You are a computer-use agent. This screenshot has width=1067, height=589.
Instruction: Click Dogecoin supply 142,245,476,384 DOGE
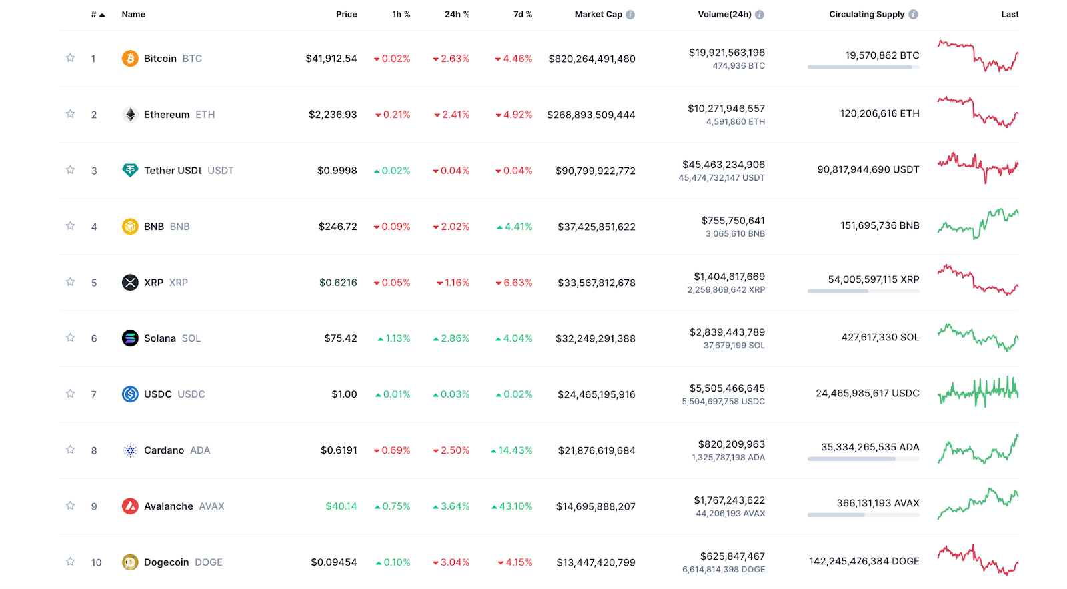tap(864, 561)
